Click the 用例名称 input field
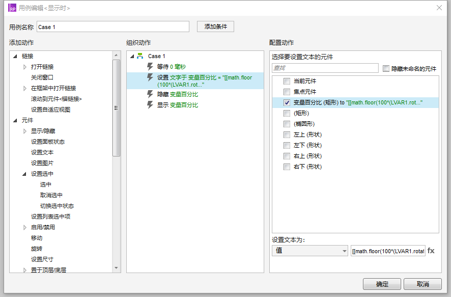 tap(113, 27)
